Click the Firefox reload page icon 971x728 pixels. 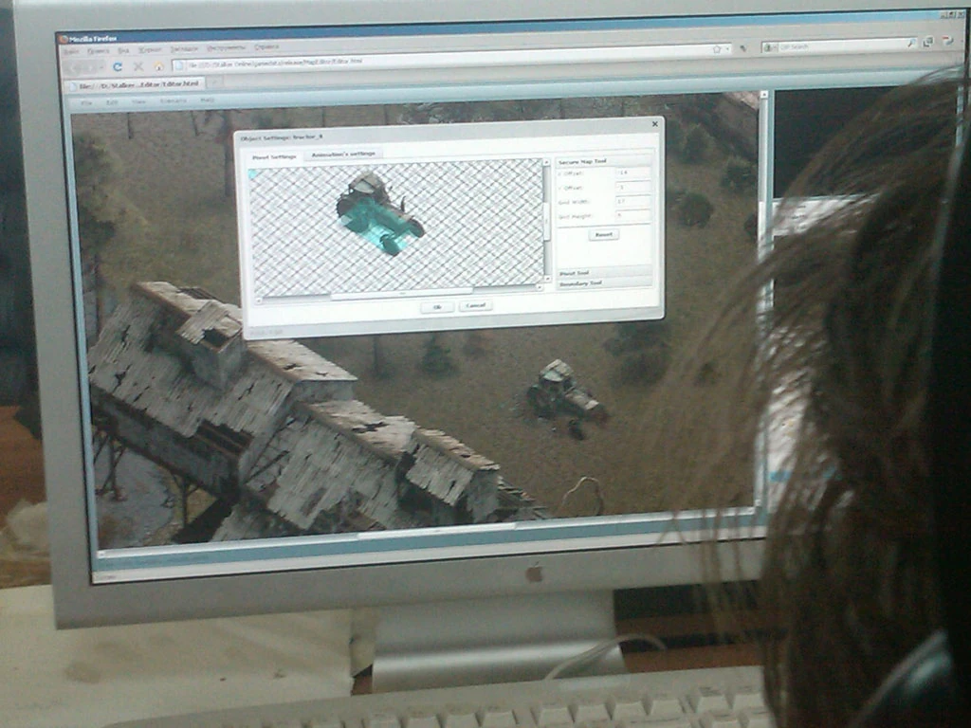(118, 66)
